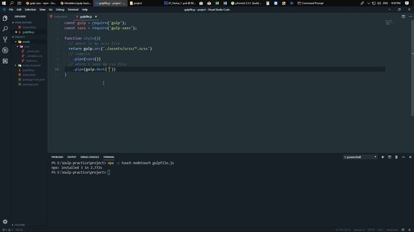The height and width of the screenshot is (232, 414).
Task: Create a new terminal with plus icon
Action: click(x=382, y=157)
